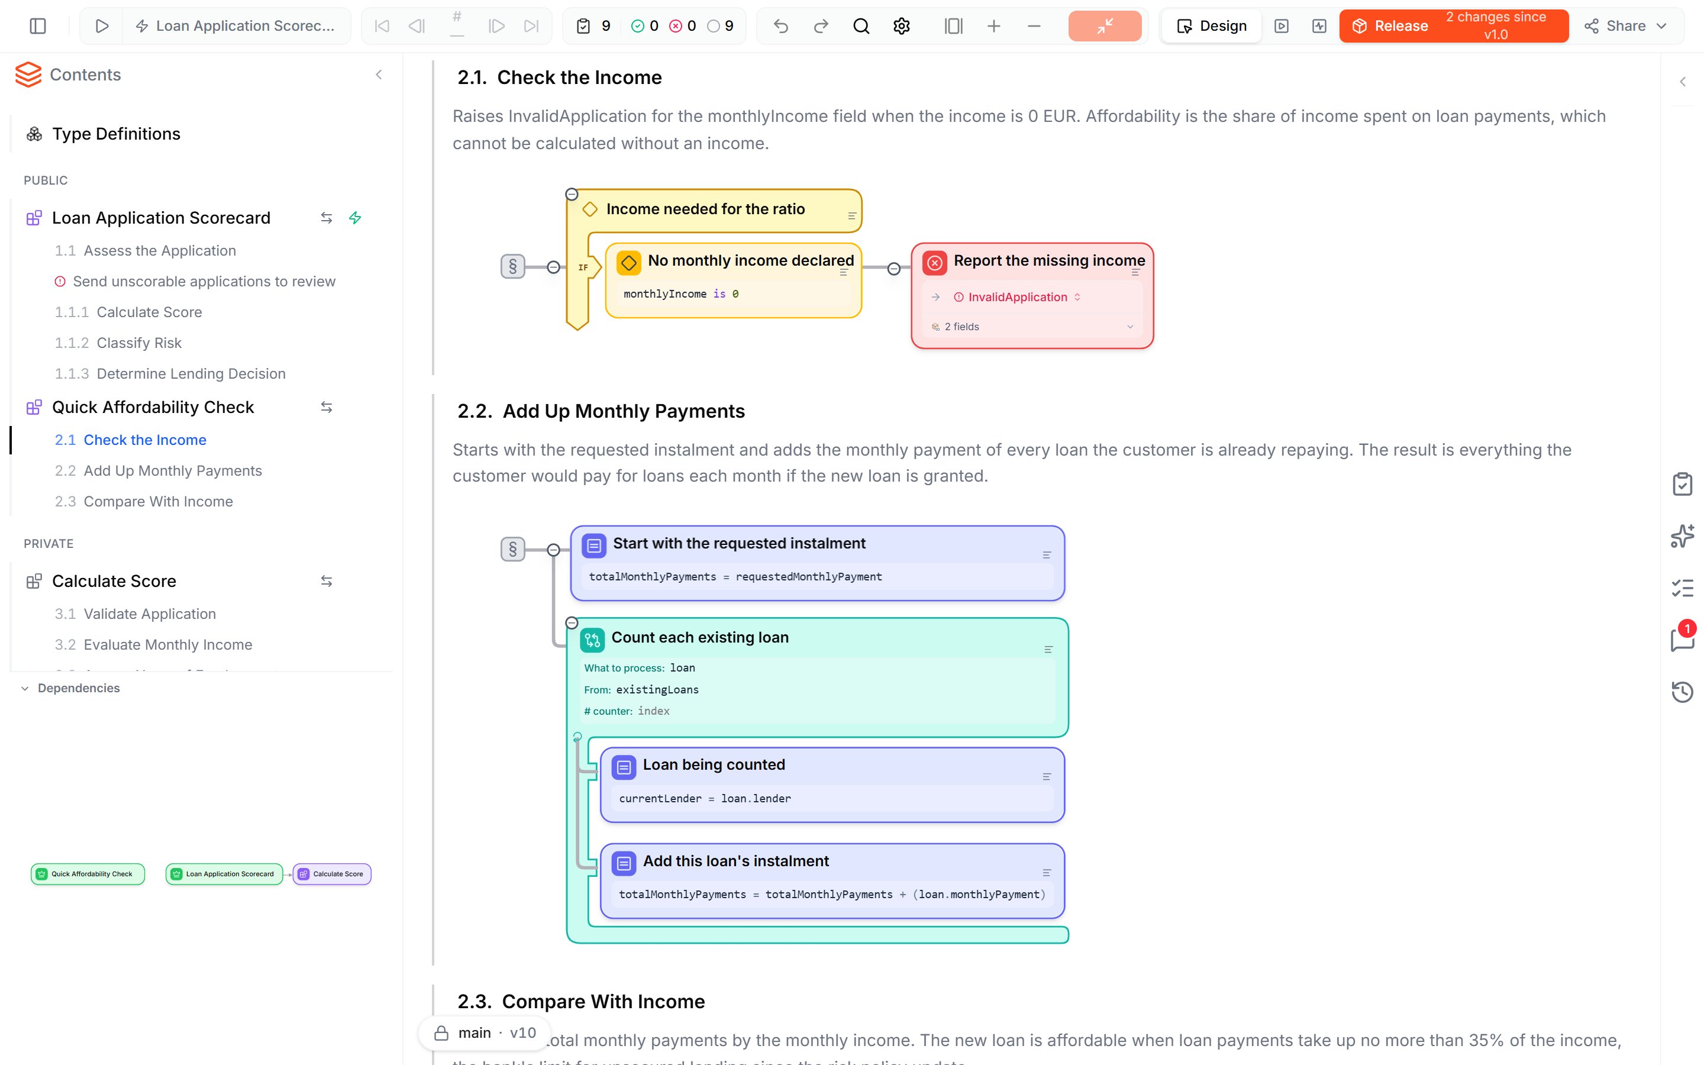Select Loan Application Scorecard in contents
Viewport: 1704px width, 1065px height.
[162, 218]
